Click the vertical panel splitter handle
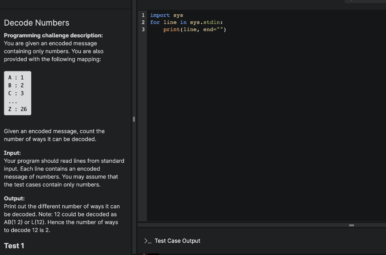386x255 pixels. click(134, 119)
